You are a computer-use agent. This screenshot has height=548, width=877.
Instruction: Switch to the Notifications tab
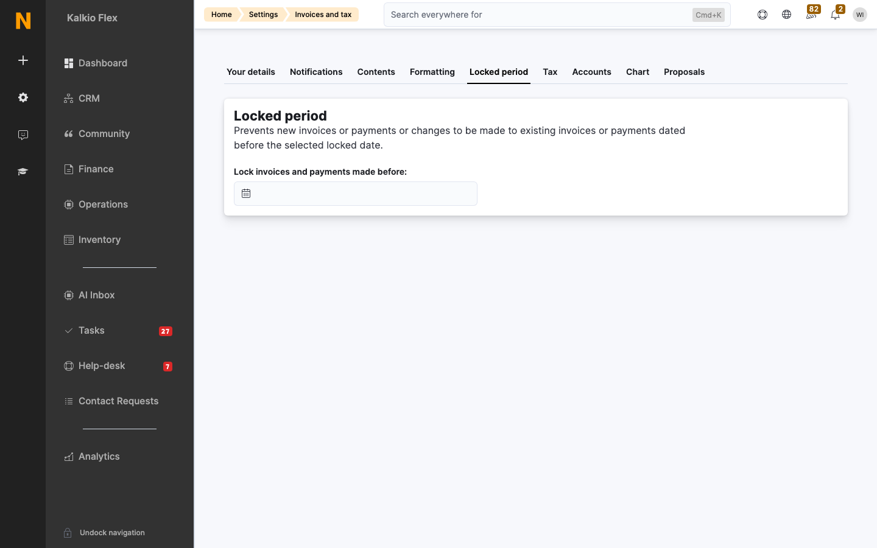pyautogui.click(x=316, y=72)
